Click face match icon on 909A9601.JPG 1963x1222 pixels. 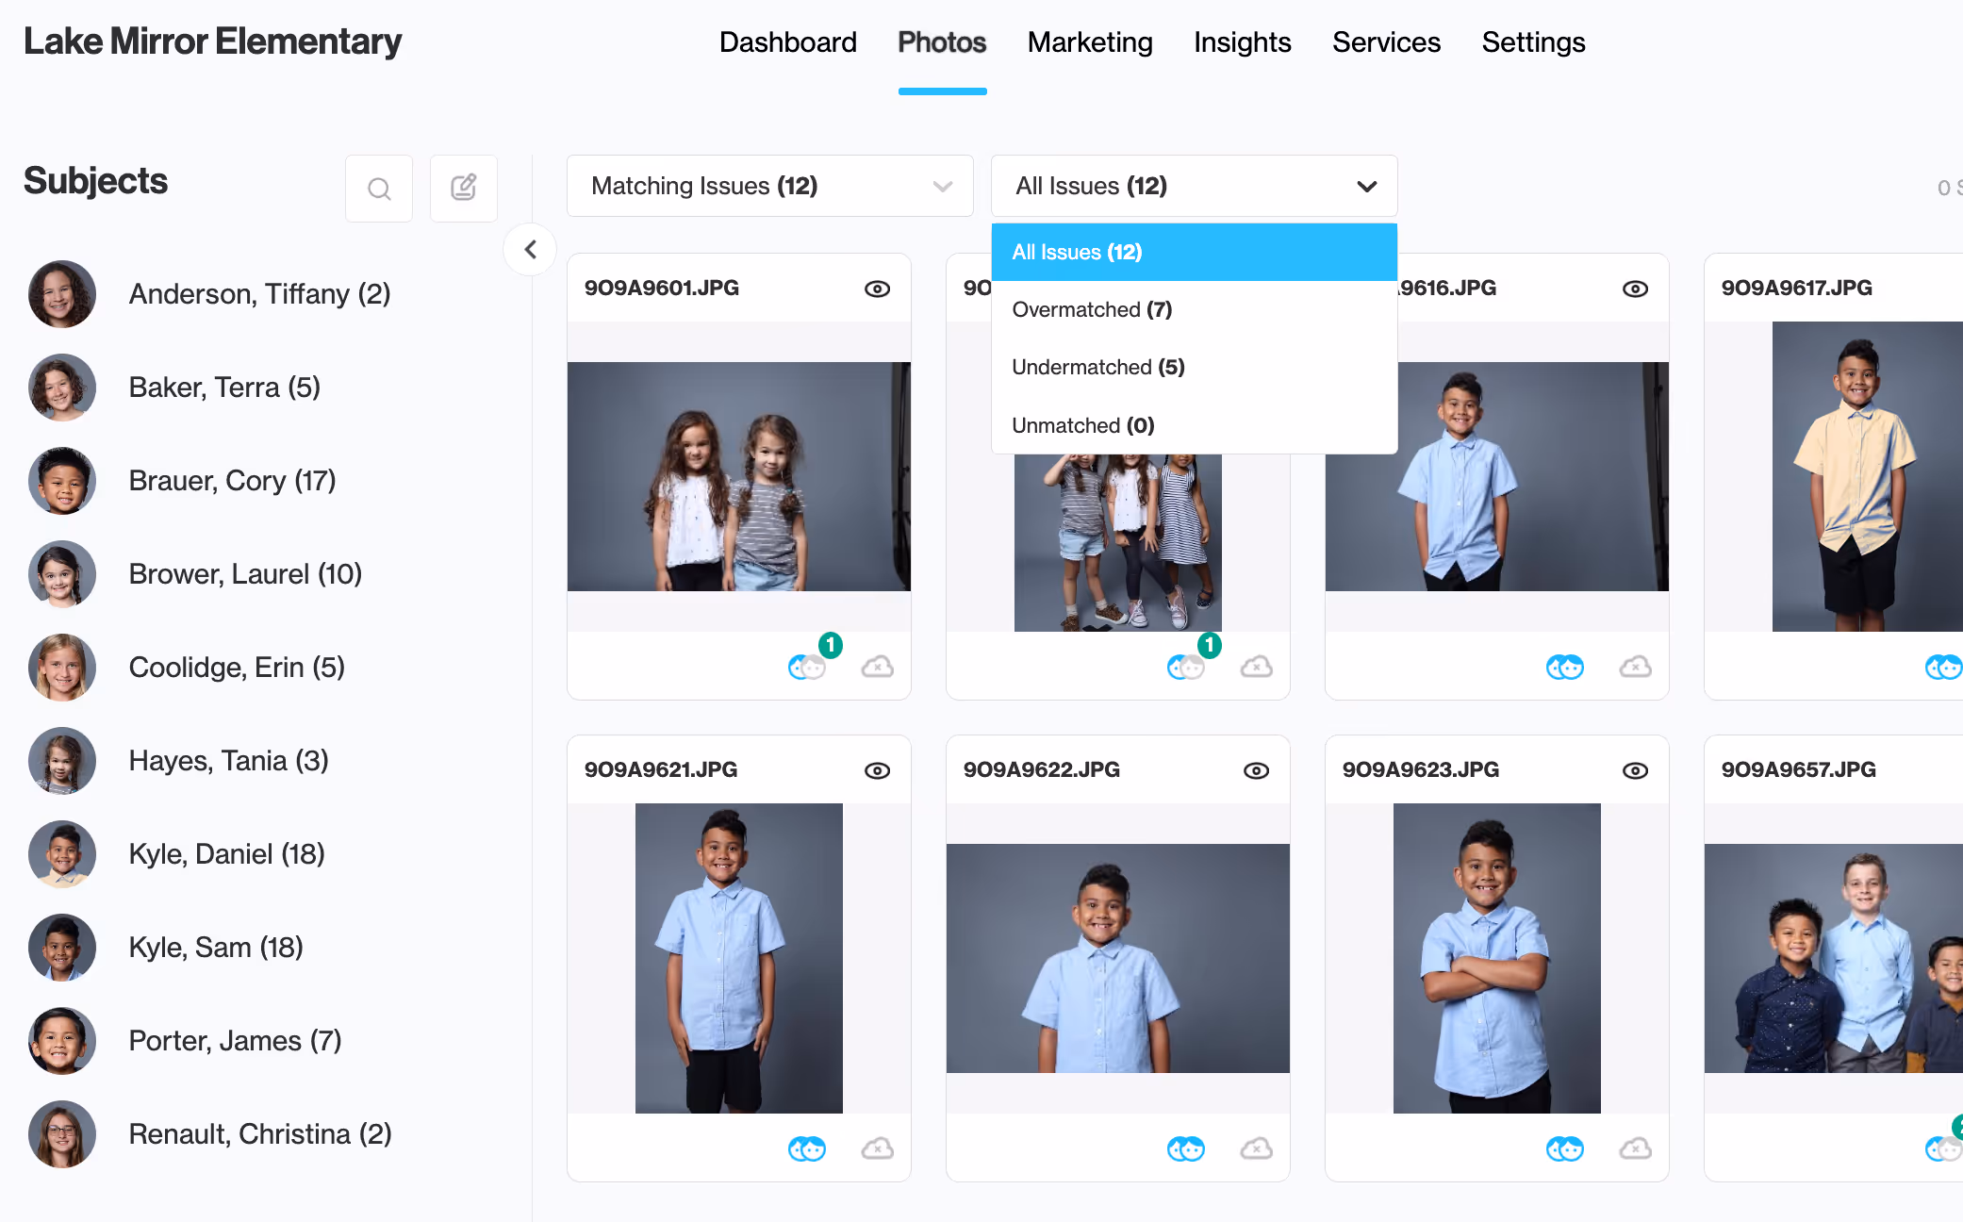(x=807, y=668)
